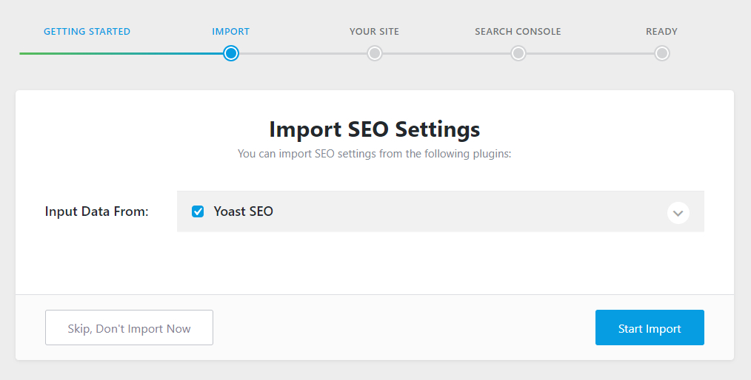Click the Your Site step circle
This screenshot has width=751, height=380.
point(375,53)
